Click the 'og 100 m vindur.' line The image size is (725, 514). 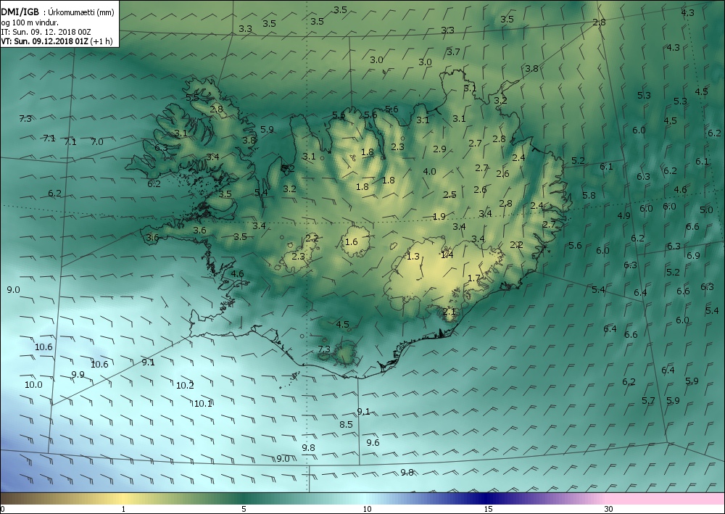30,22
